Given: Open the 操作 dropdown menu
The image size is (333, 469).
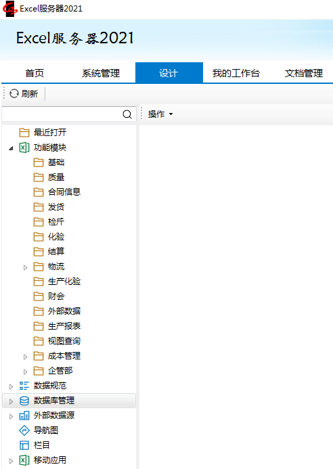Looking at the screenshot, I should point(160,114).
